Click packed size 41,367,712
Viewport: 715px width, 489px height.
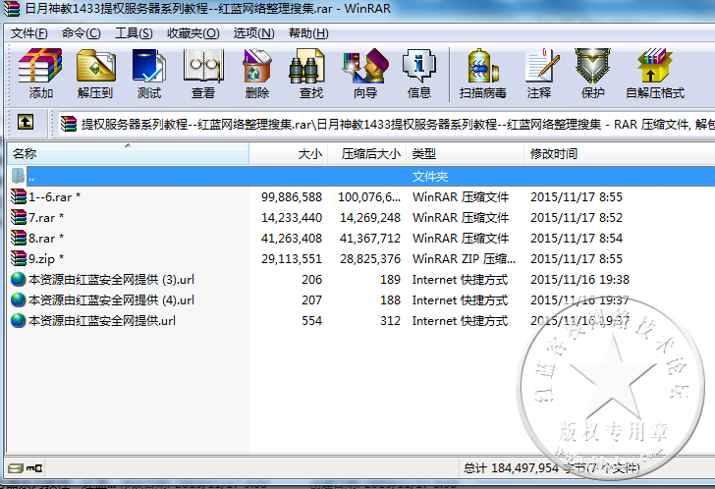click(x=370, y=238)
